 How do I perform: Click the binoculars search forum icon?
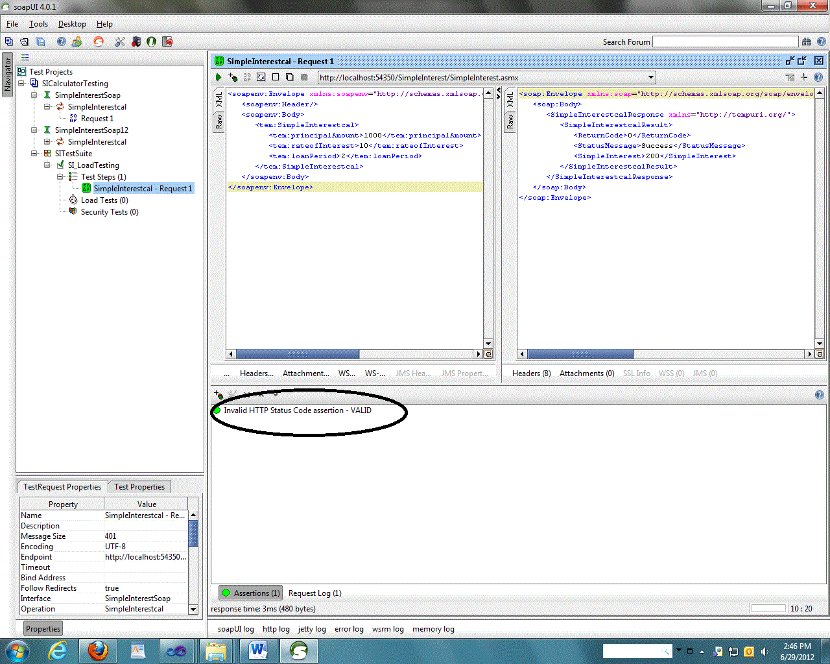[806, 41]
